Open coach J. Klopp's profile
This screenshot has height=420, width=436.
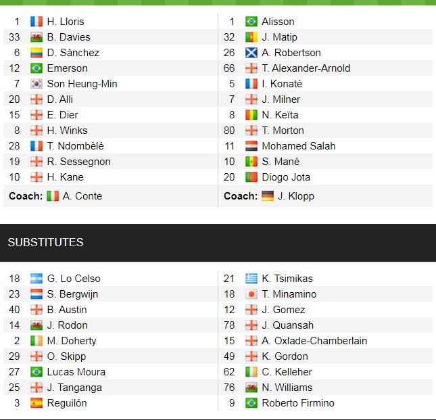297,196
